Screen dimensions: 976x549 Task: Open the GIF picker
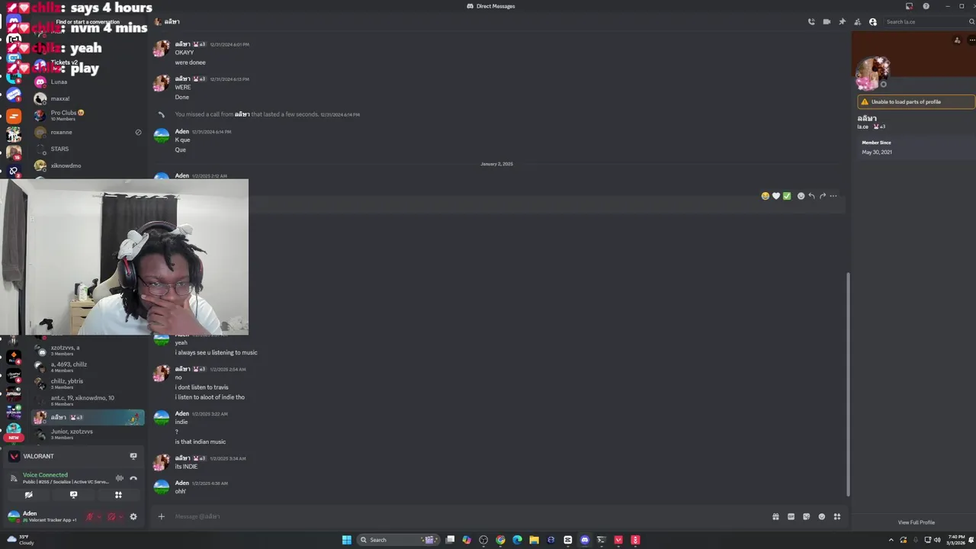click(791, 516)
